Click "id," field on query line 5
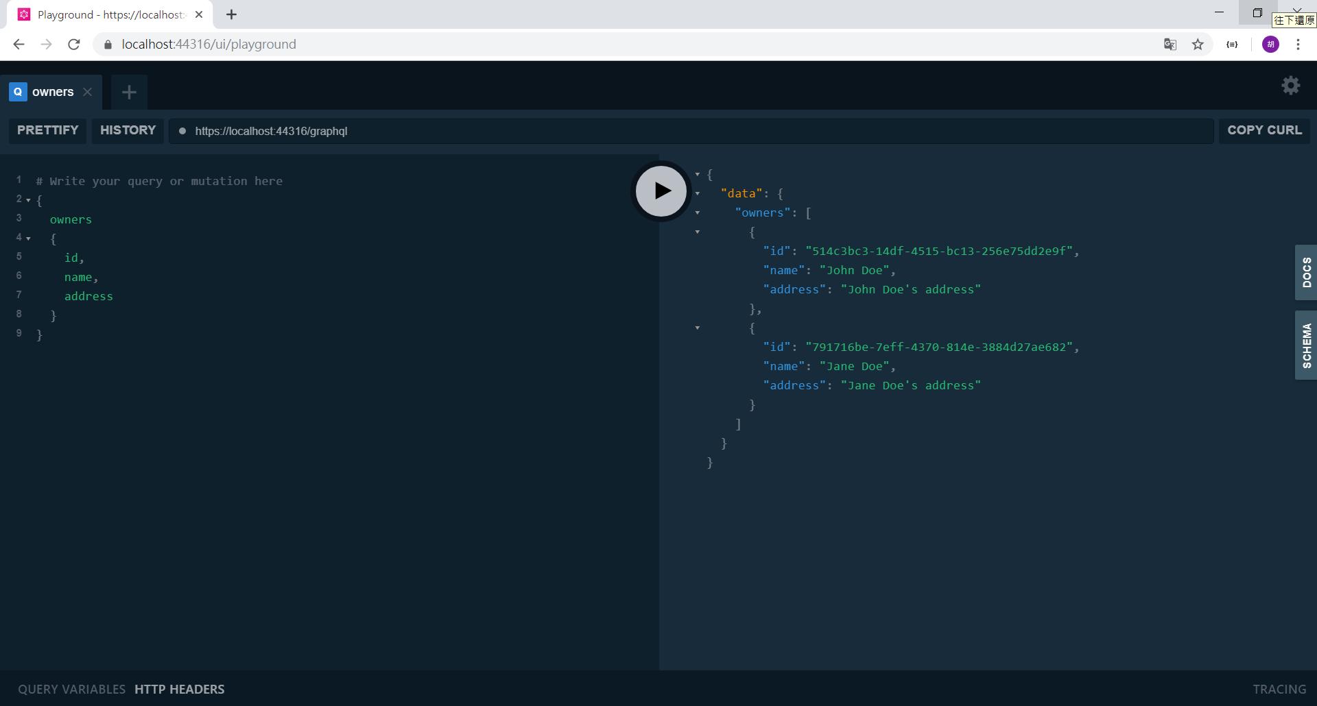Image resolution: width=1317 pixels, height=706 pixels. coord(74,258)
